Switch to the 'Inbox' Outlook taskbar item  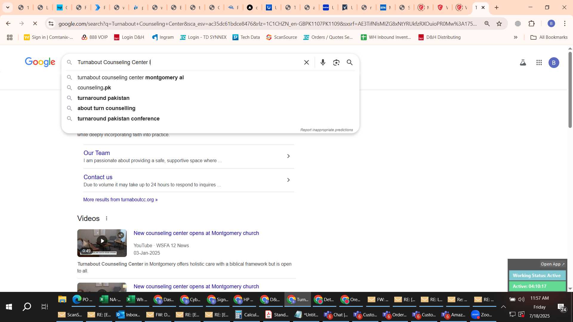pyautogui.click(x=129, y=315)
